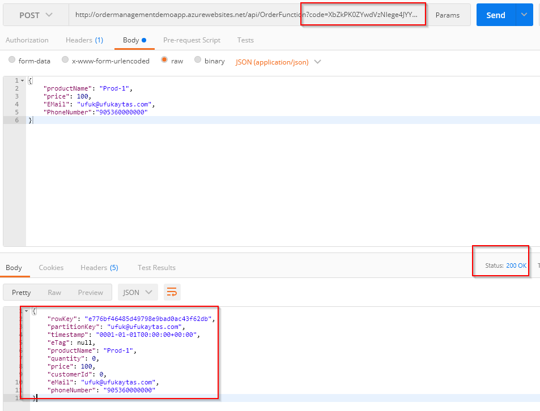Open the Send button dropdown arrow
This screenshot has height=411, width=540.
pyautogui.click(x=524, y=15)
